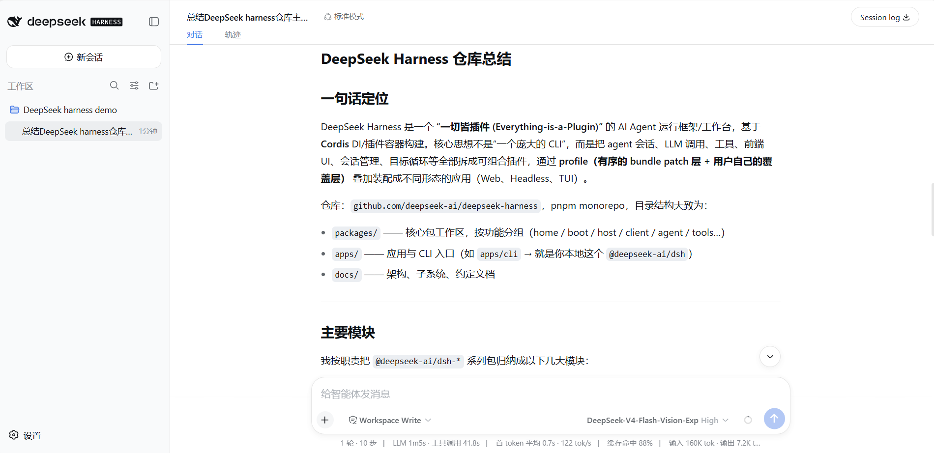Click the 一句话定位 heading
This screenshot has width=934, height=453.
(x=354, y=99)
